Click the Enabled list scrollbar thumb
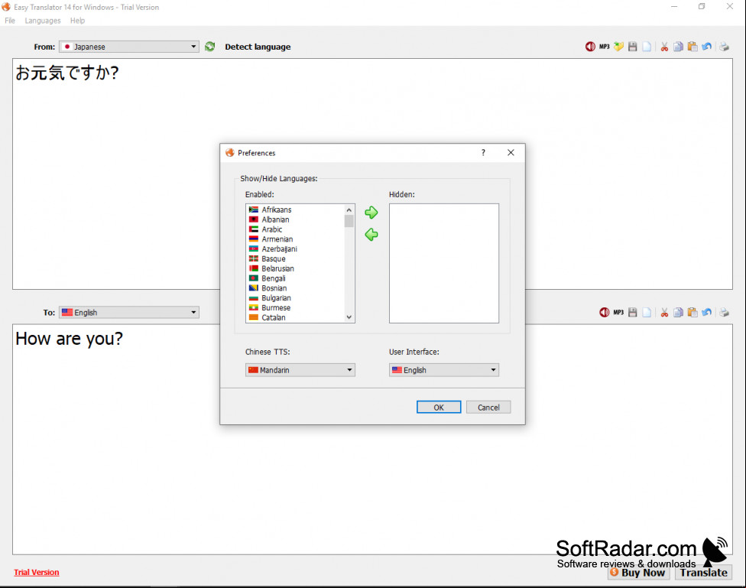The width and height of the screenshot is (746, 588). (x=349, y=221)
